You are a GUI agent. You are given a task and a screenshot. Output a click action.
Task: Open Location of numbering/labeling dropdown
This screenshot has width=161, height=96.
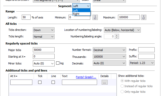pos(122,30)
